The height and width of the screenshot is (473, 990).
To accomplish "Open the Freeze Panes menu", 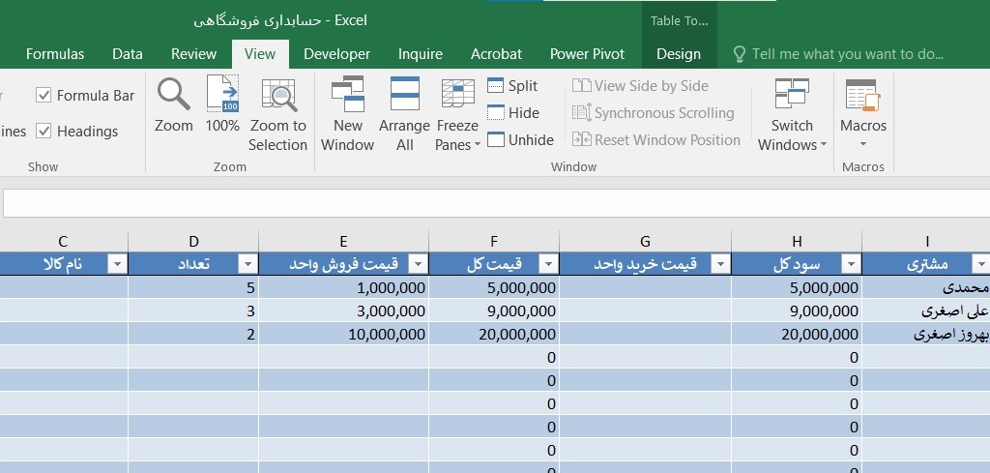I will coord(457,114).
